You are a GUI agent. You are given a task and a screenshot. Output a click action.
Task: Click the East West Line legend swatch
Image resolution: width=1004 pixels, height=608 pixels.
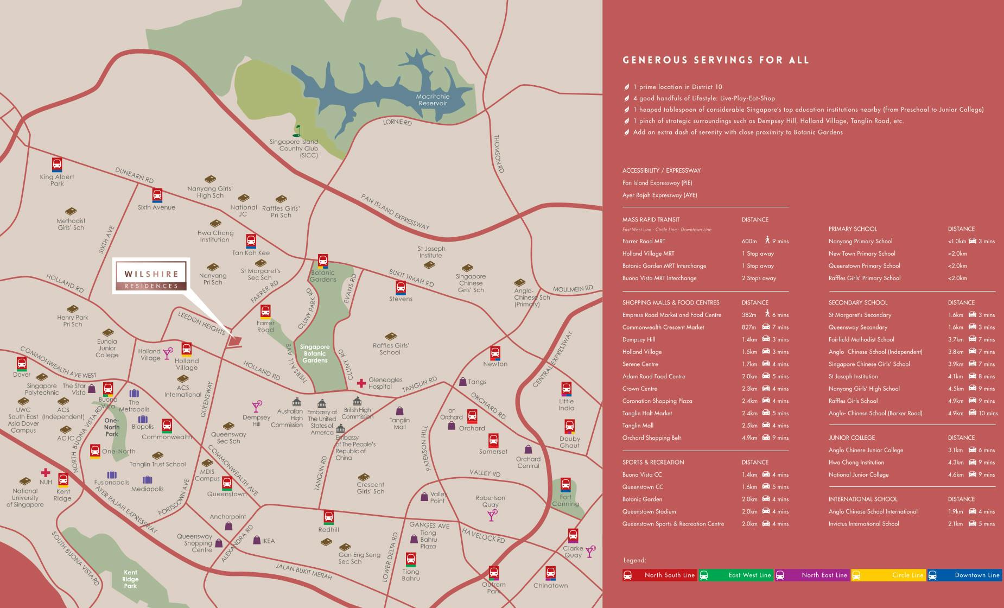coord(736,575)
